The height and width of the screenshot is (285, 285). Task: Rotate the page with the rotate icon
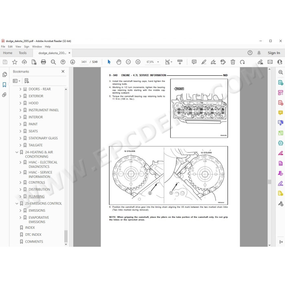(x=242, y=62)
